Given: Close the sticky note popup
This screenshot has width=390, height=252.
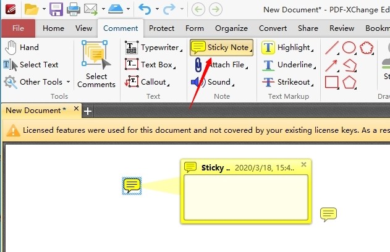Looking at the screenshot, I should 303,164.
